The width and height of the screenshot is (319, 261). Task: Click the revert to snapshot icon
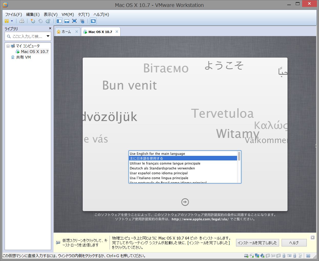40,21
